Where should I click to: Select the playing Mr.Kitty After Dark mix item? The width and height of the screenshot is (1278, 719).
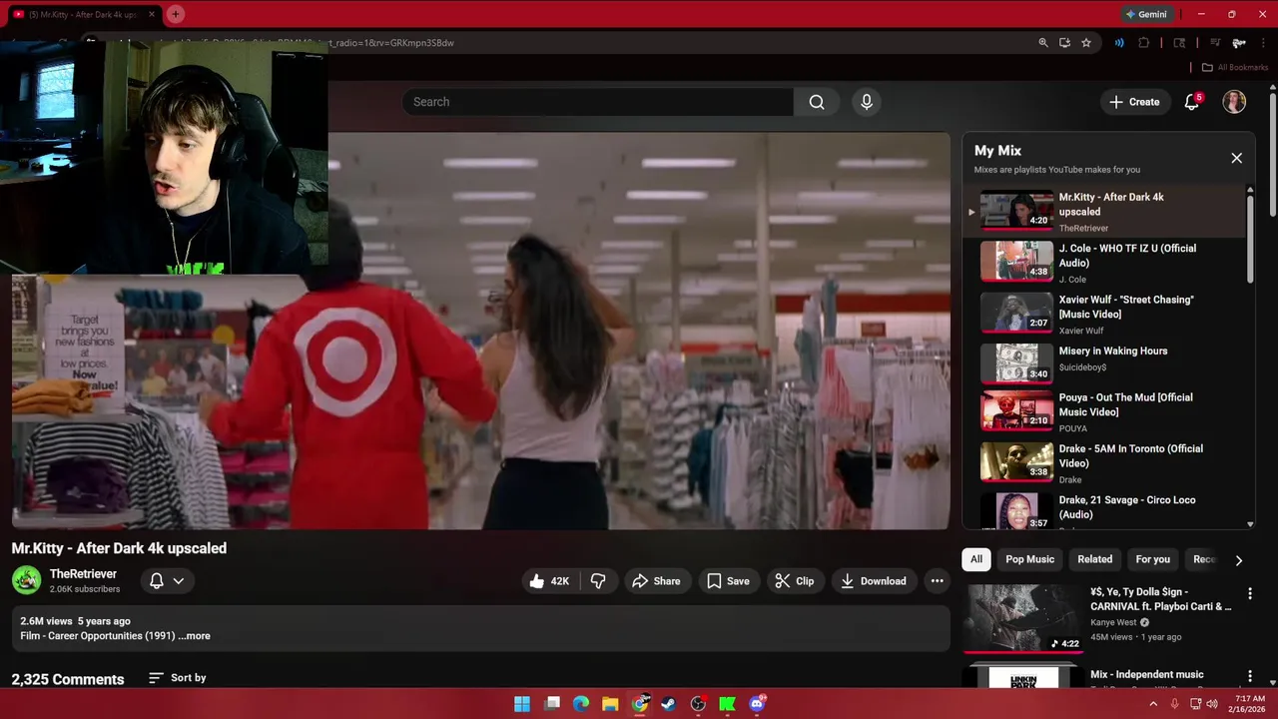pyautogui.click(x=1105, y=212)
